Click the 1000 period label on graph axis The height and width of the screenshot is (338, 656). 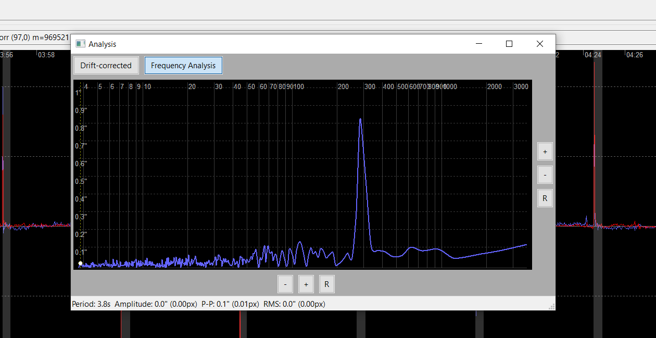pyautogui.click(x=450, y=86)
